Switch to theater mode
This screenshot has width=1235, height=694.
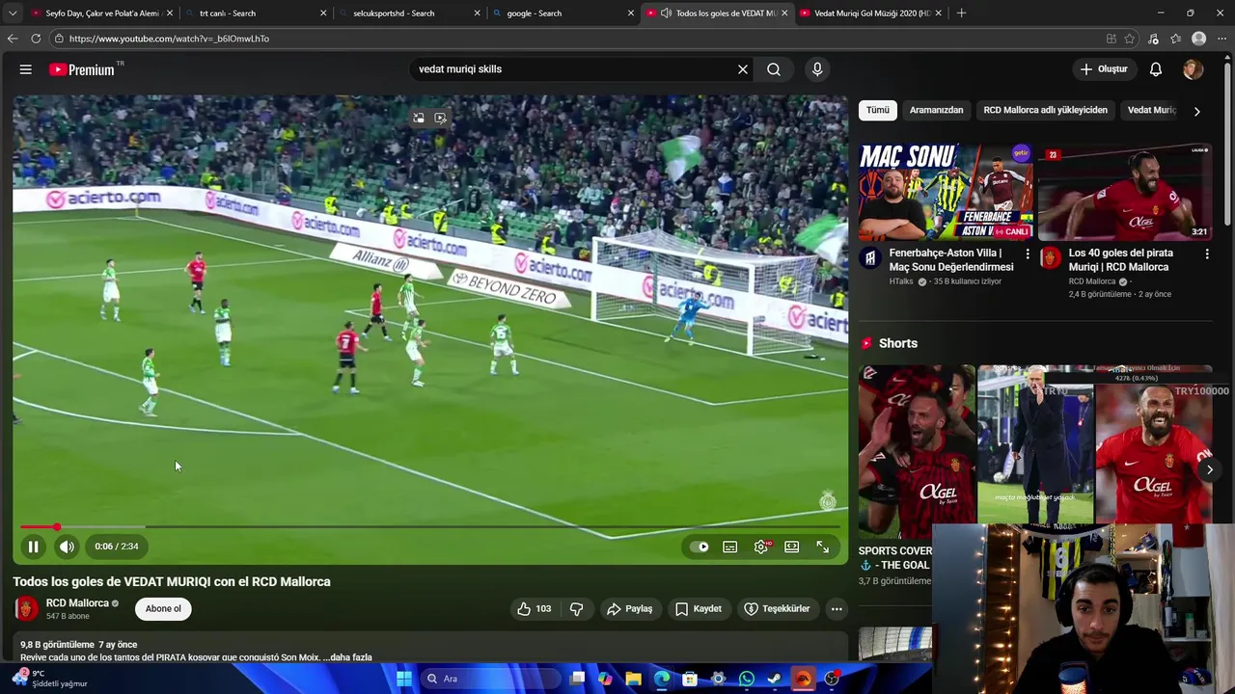pos(792,547)
